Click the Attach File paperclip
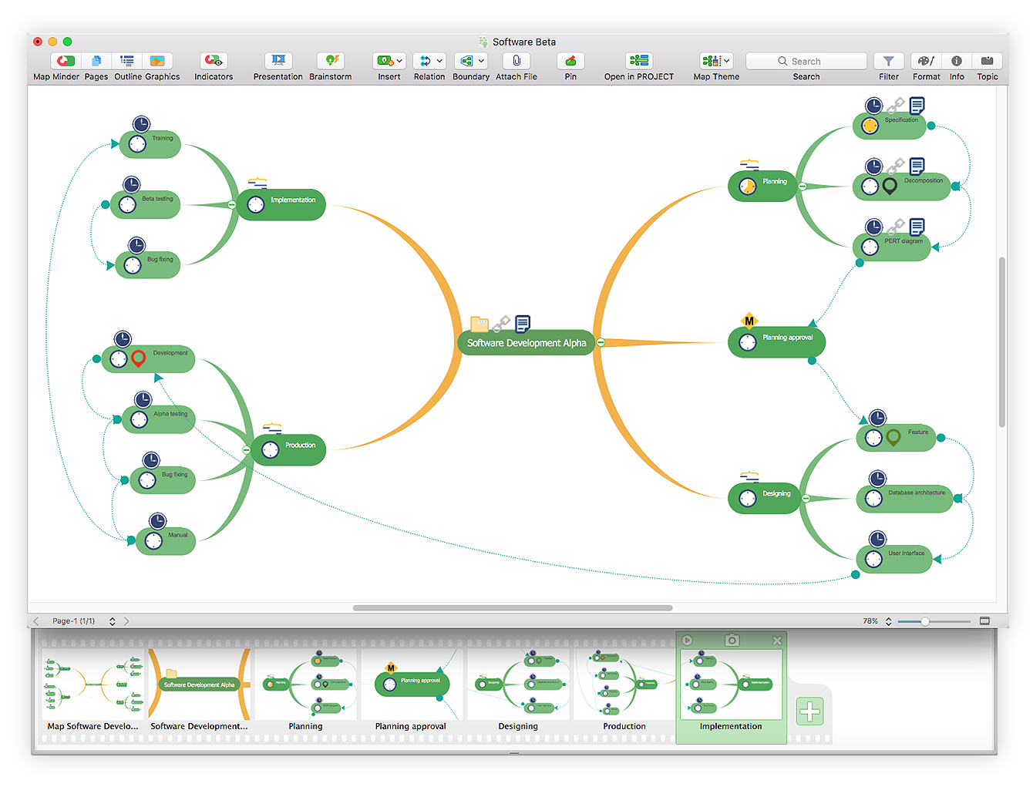This screenshot has height=787, width=1033. coord(516,61)
